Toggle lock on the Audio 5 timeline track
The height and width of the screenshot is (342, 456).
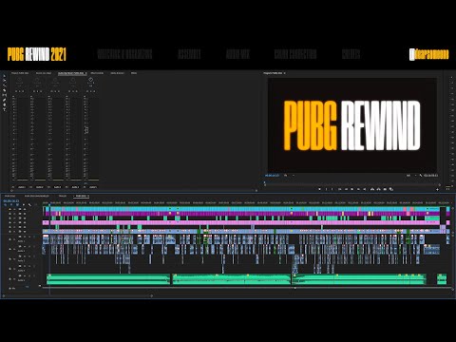(x=9, y=278)
